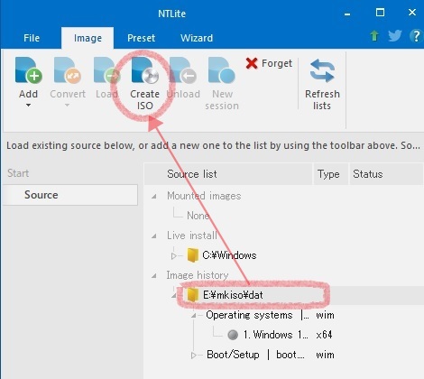Screen dimensions: 424x379
Task: Click the Forget button
Action: pos(269,63)
